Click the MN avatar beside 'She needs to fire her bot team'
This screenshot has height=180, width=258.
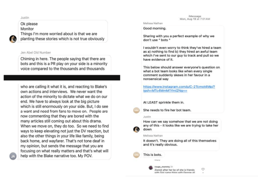coord(136,110)
